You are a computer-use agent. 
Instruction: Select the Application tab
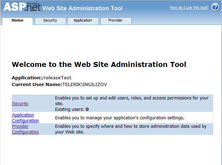83,21
